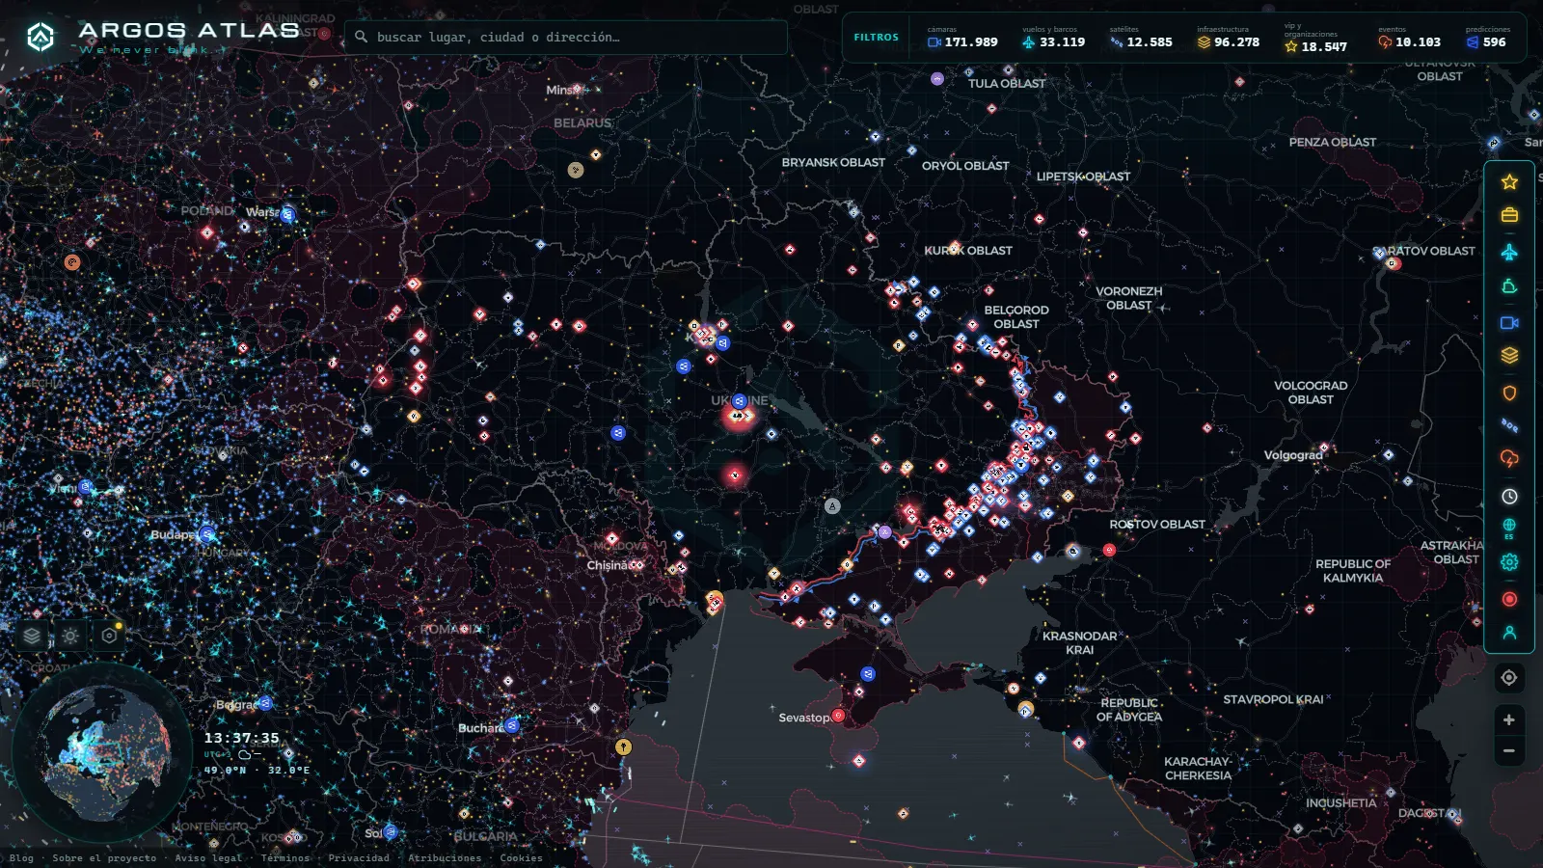Viewport: 1543px width, 868px height.
Task: Toggle the vip y organizaciones filter 18.547
Action: (x=1316, y=39)
